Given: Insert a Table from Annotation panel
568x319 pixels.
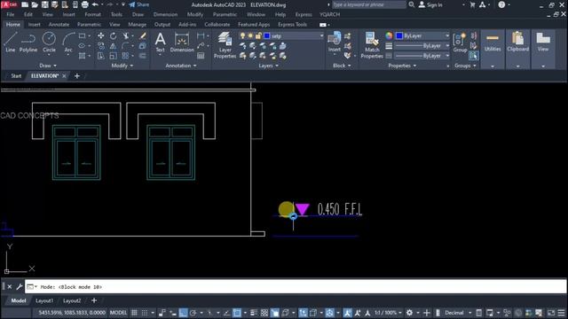Looking at the screenshot, I should (201, 56).
